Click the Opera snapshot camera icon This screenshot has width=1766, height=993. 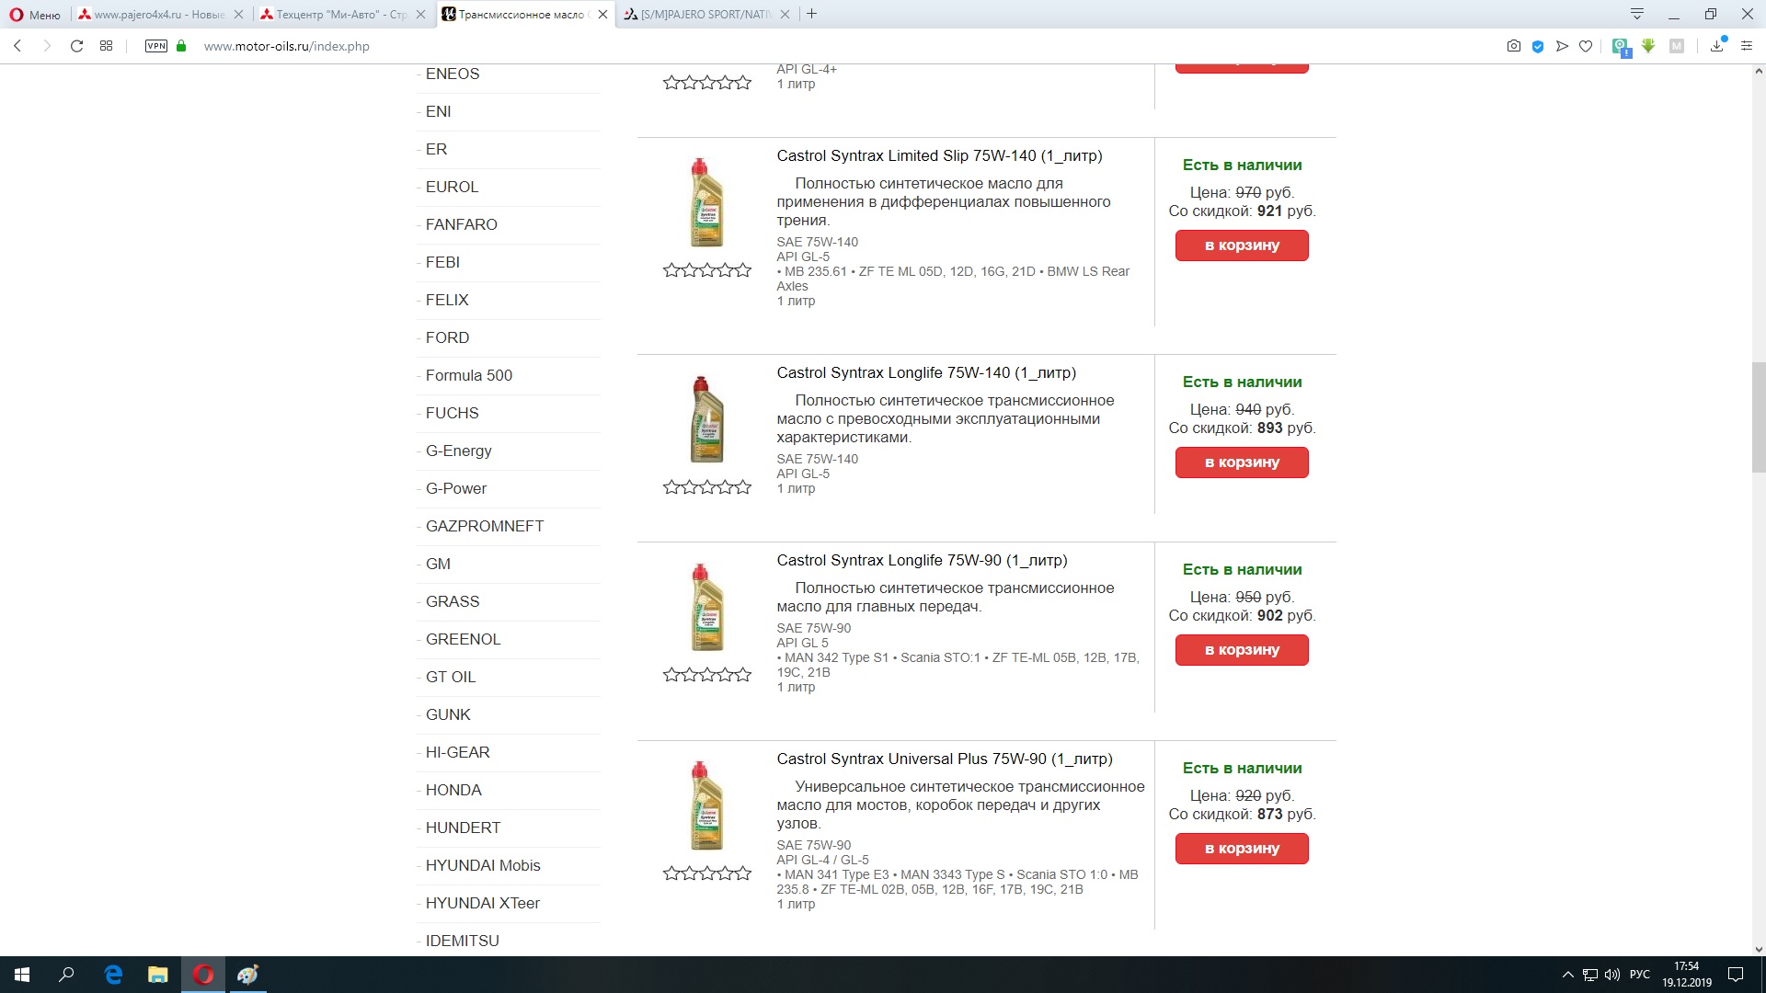[x=1513, y=46]
